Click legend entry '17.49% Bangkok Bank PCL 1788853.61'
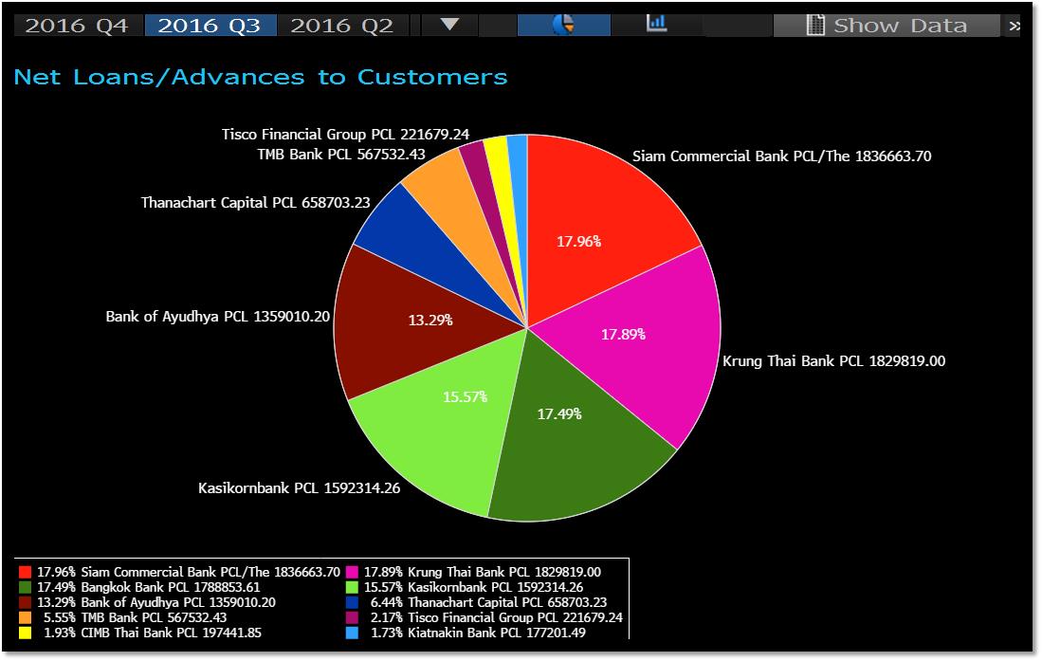 pyautogui.click(x=148, y=587)
